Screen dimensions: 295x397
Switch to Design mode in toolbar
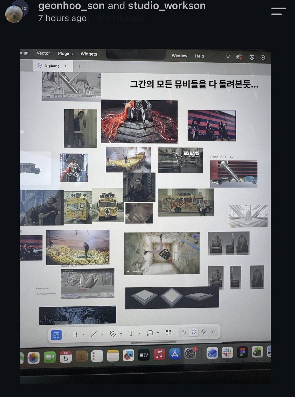194,332
